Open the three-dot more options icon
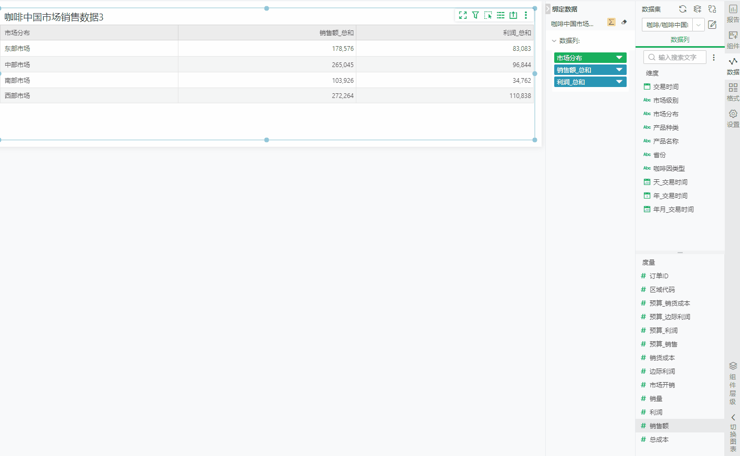 tap(525, 15)
